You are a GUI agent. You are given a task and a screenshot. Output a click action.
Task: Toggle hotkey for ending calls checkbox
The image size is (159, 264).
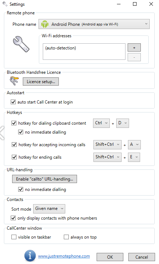coord(14,157)
